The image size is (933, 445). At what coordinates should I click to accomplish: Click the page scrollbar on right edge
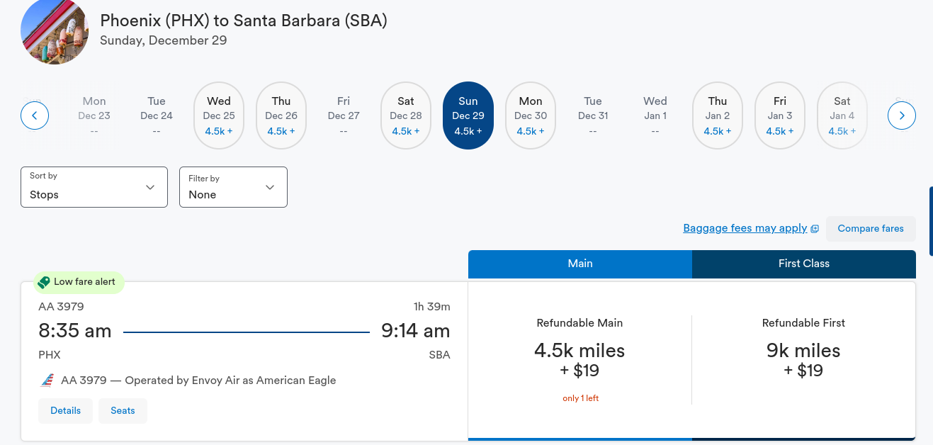click(931, 220)
